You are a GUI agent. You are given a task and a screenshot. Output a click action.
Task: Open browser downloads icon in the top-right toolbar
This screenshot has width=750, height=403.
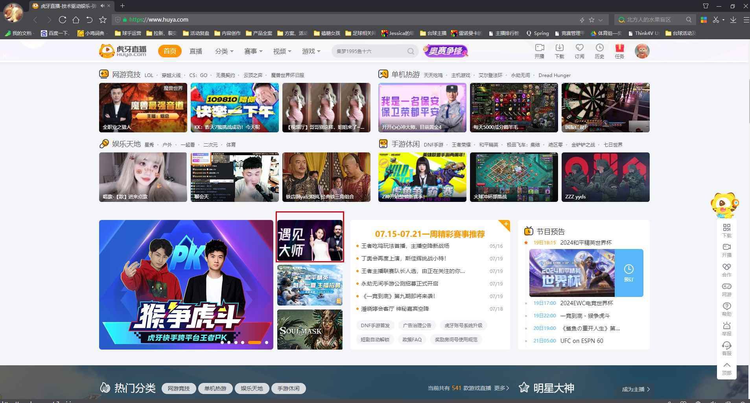coord(733,20)
